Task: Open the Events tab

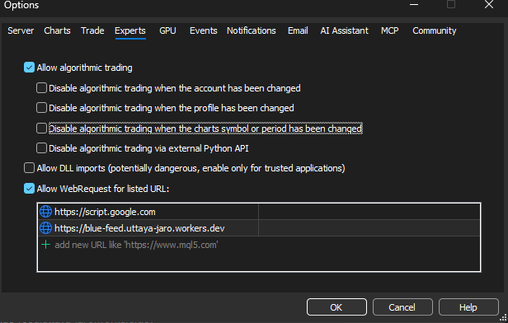Action: [x=204, y=30]
